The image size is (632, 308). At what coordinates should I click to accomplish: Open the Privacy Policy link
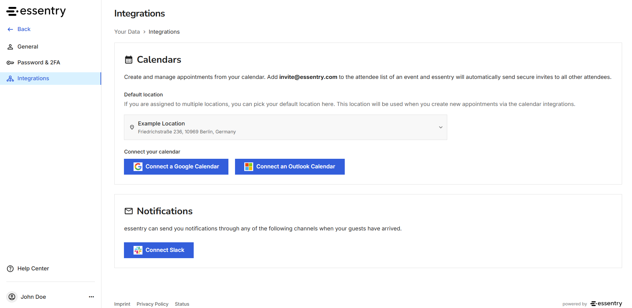click(x=152, y=304)
